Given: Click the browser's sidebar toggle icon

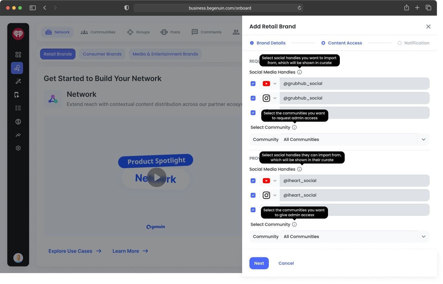Looking at the screenshot, I should pyautogui.click(x=33, y=8).
